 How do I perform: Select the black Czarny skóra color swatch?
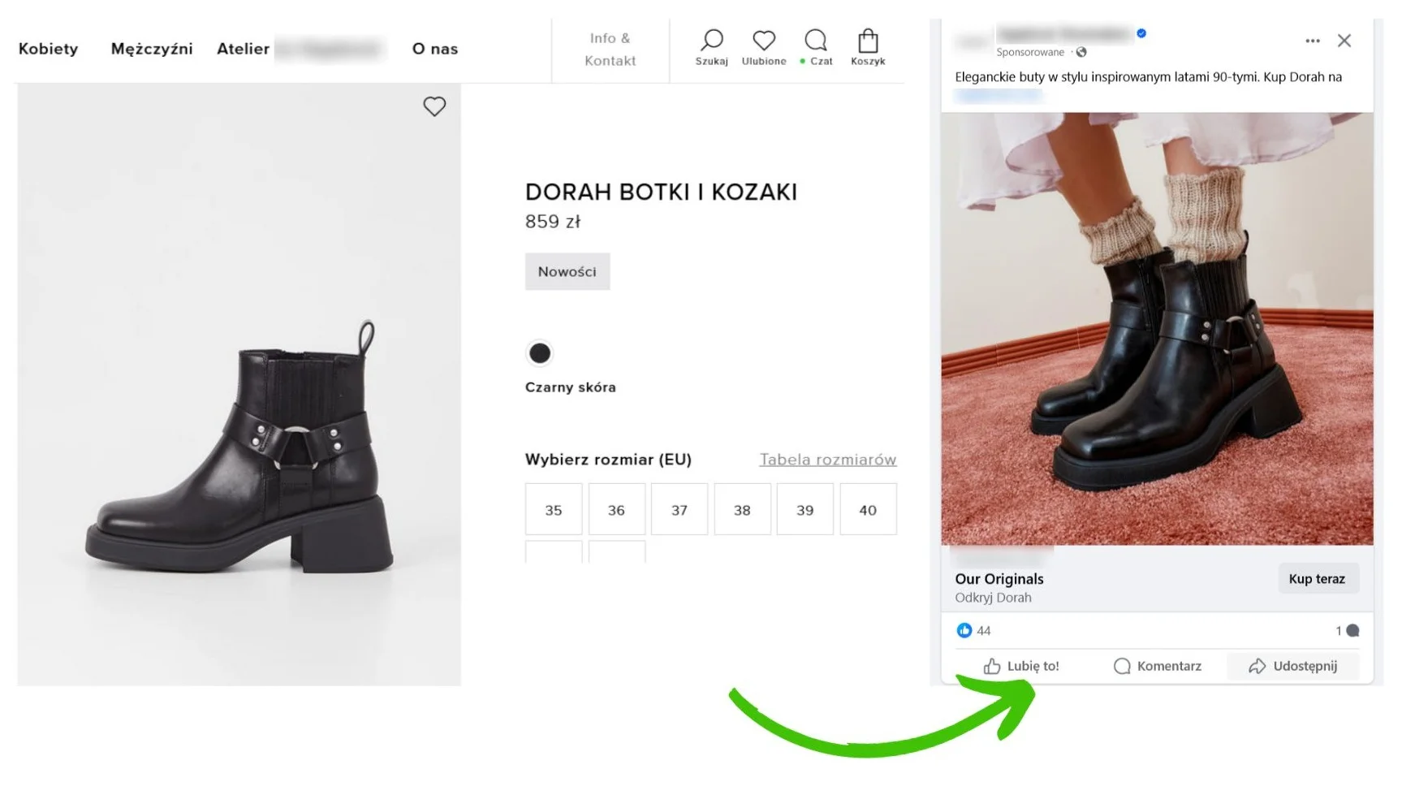[540, 353]
